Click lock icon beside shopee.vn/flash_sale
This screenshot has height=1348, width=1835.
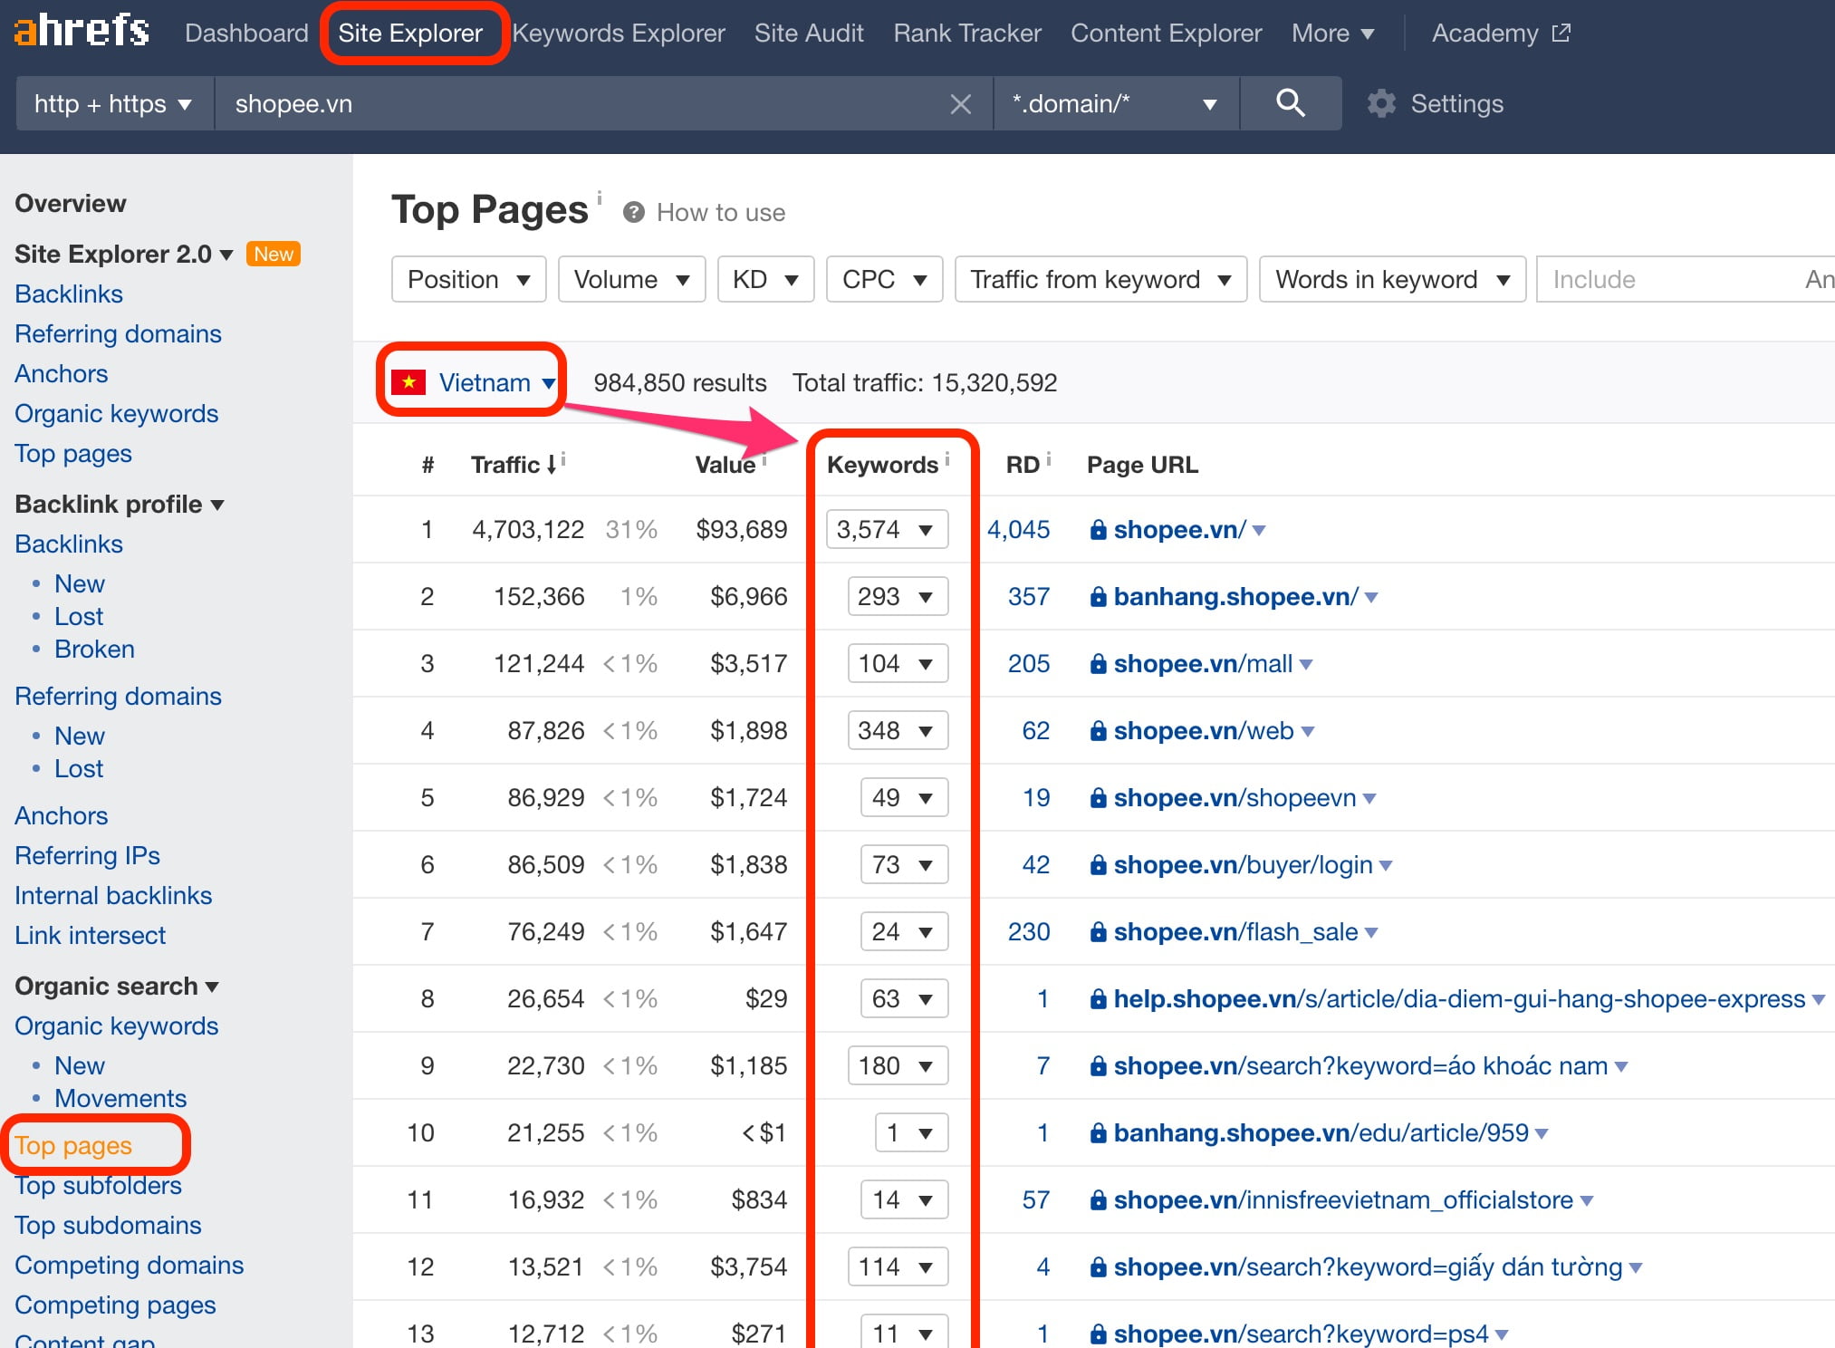[x=1098, y=932]
